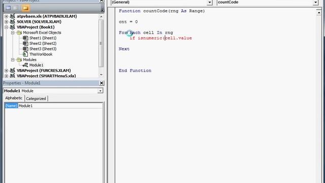Expand VBAProject (SMARTMenu5.xla) node
The height and width of the screenshot is (183, 325).
pos(6,76)
